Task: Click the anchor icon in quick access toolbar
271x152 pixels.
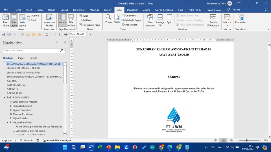Action: (x=47, y=34)
